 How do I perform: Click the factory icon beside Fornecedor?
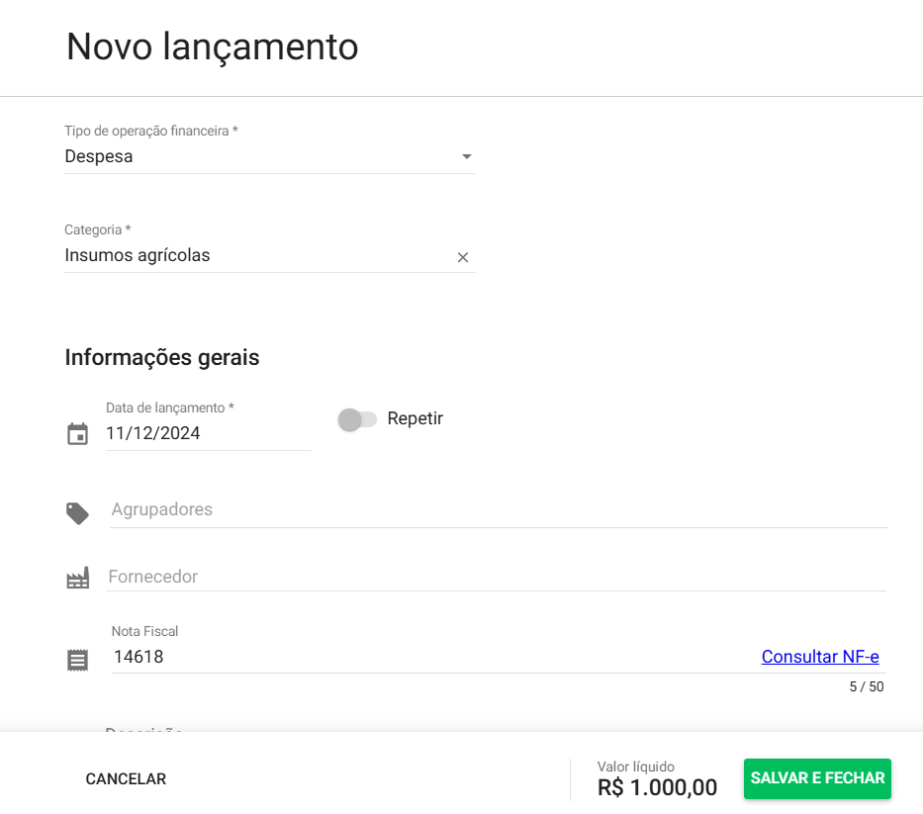[77, 578]
